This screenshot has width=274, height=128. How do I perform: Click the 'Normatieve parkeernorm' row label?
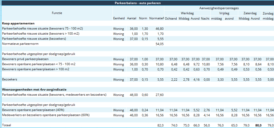point(20,44)
